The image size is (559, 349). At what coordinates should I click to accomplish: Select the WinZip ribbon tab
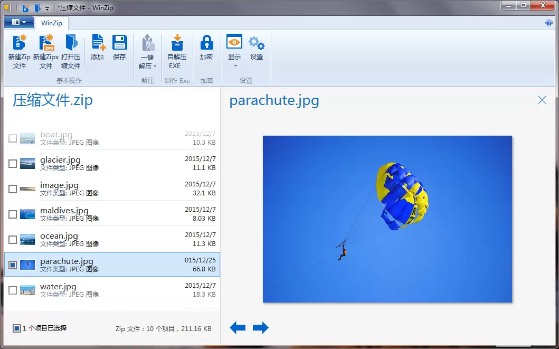coord(52,23)
